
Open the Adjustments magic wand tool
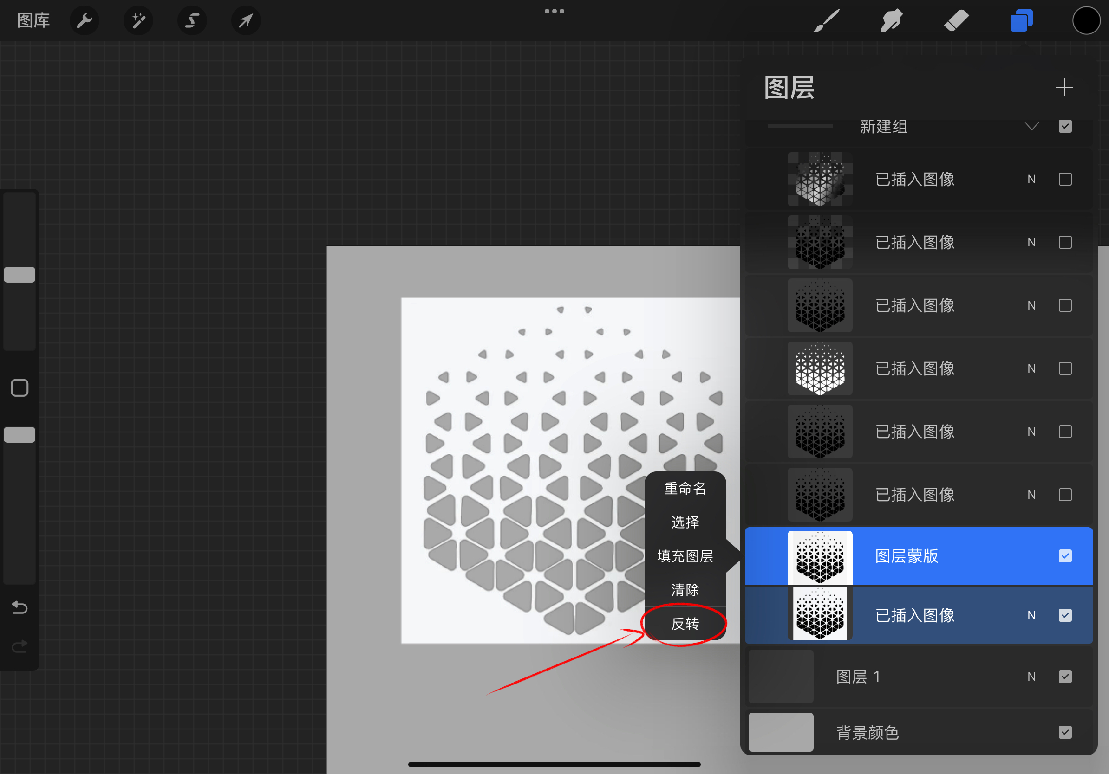click(x=138, y=20)
